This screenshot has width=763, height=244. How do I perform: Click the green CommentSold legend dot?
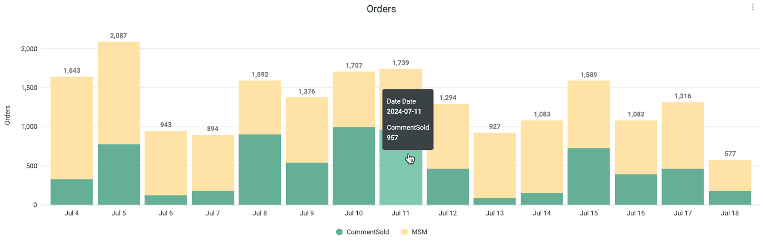click(x=340, y=232)
